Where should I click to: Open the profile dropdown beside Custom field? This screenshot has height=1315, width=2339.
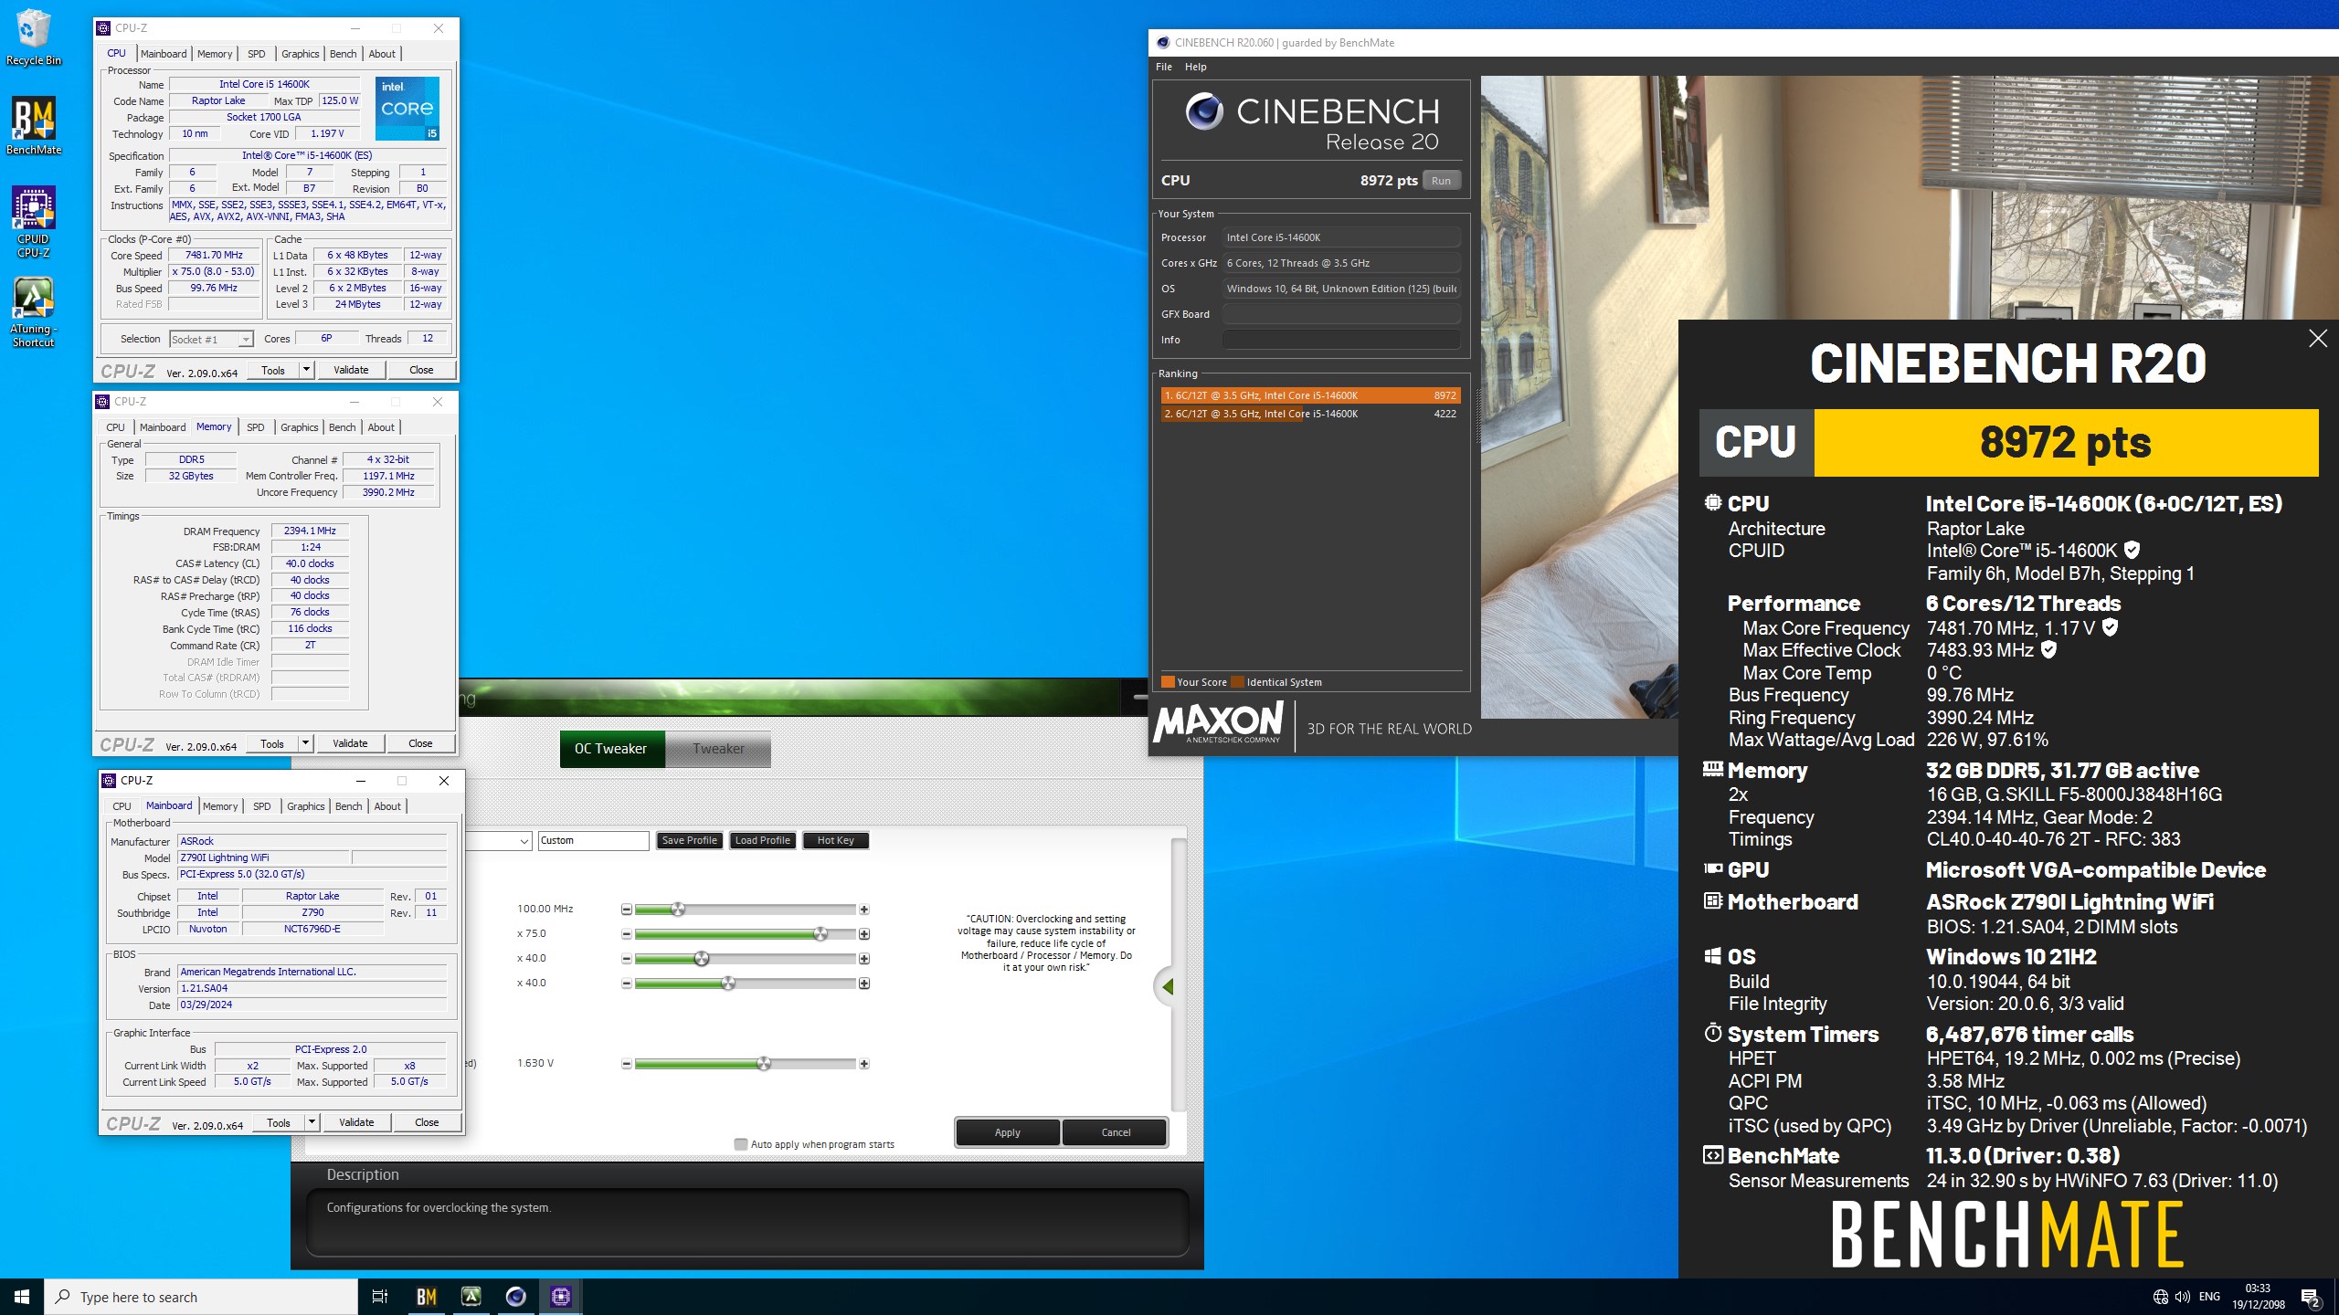pyautogui.click(x=524, y=841)
